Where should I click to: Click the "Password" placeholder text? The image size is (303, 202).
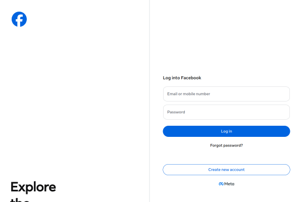[x=176, y=112]
